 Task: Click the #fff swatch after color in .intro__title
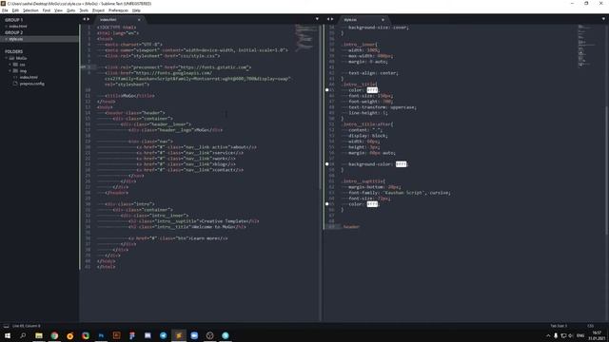click(372, 90)
